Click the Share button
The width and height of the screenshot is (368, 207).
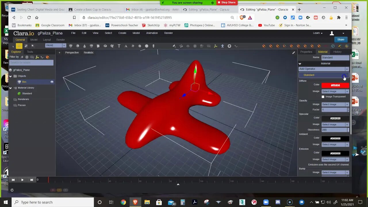[x=341, y=40]
